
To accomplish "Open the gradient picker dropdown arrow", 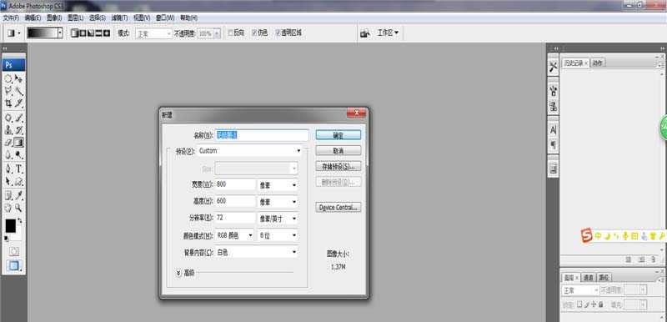I will click(x=60, y=33).
